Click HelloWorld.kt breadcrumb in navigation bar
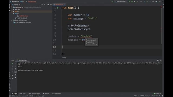Viewport: 173px width, 97px height. (31, 2)
